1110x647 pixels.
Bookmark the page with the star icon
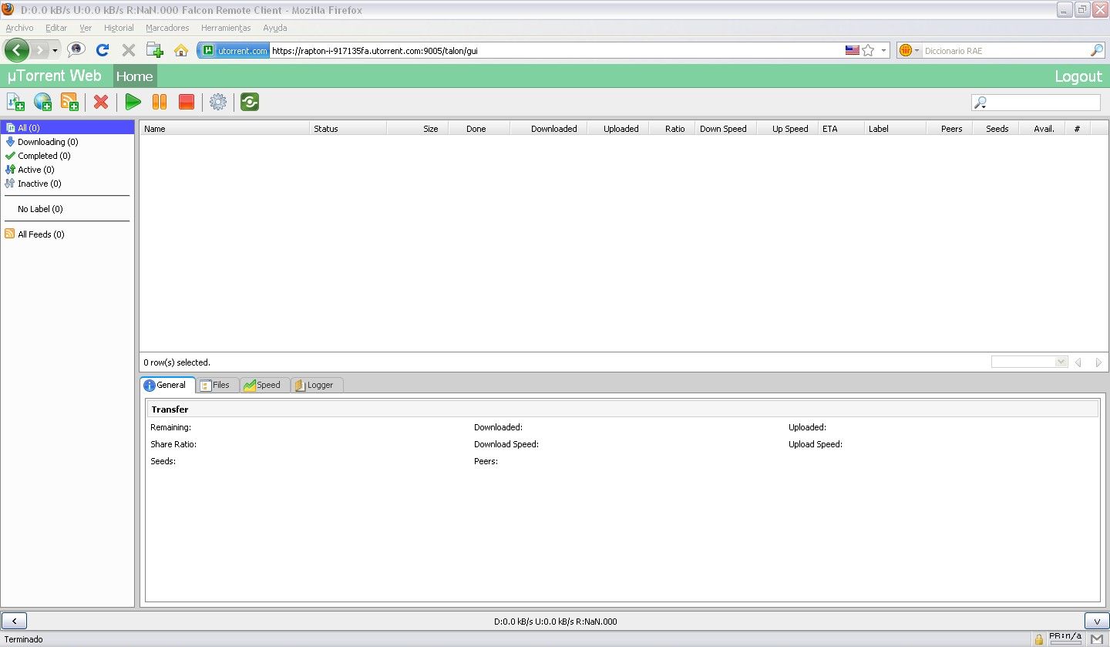[868, 50]
